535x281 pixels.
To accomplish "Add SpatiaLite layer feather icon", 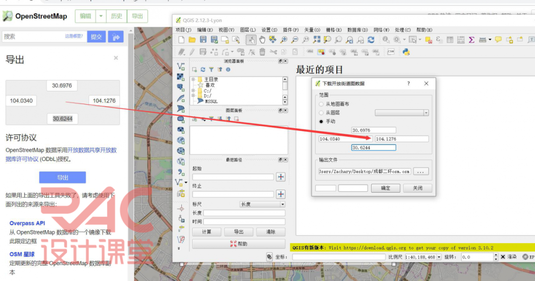I will coord(181,98).
